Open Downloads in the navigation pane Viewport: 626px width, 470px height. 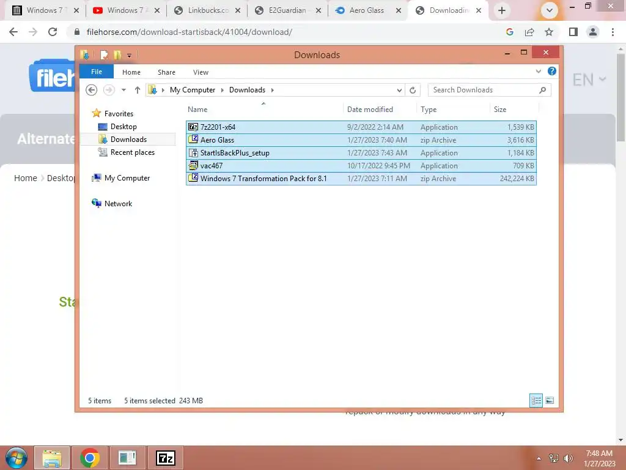pos(128,140)
